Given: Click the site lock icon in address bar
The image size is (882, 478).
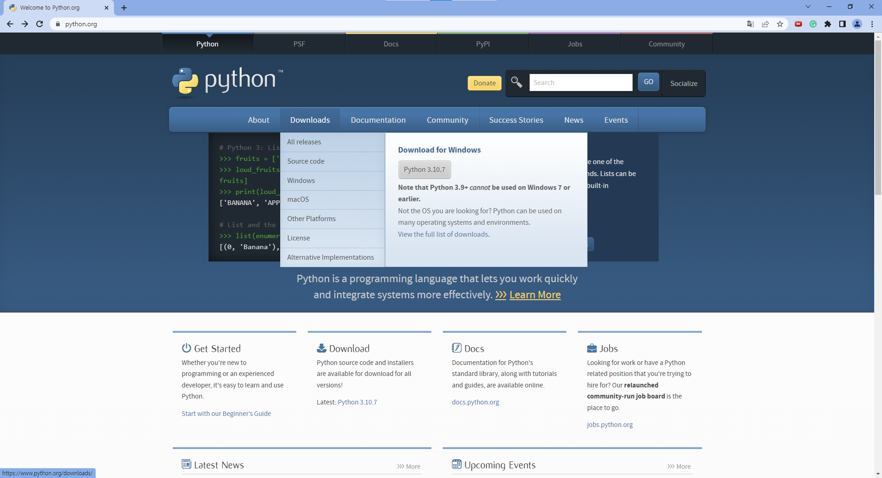Looking at the screenshot, I should (x=58, y=24).
